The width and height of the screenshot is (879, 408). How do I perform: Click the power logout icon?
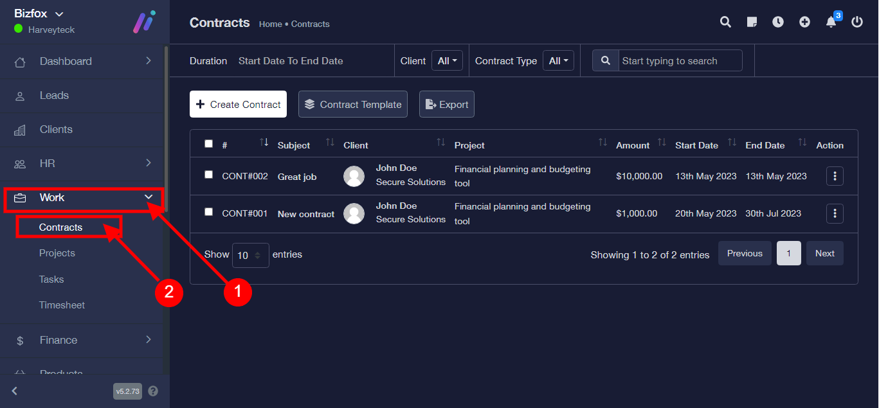point(857,22)
